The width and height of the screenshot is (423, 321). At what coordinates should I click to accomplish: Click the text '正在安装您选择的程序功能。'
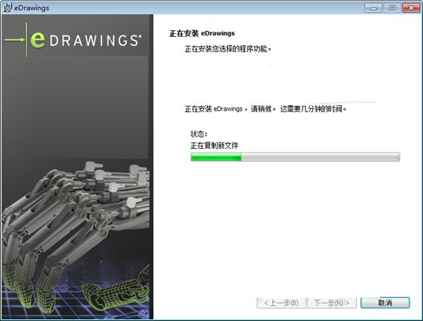(x=228, y=49)
